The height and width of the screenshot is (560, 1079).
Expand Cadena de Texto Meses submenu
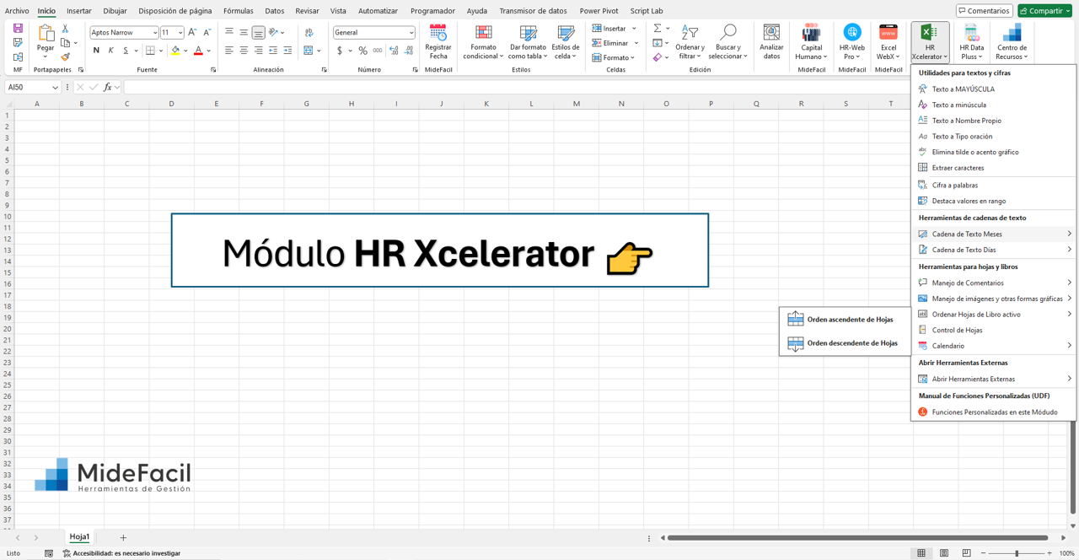tap(994, 234)
